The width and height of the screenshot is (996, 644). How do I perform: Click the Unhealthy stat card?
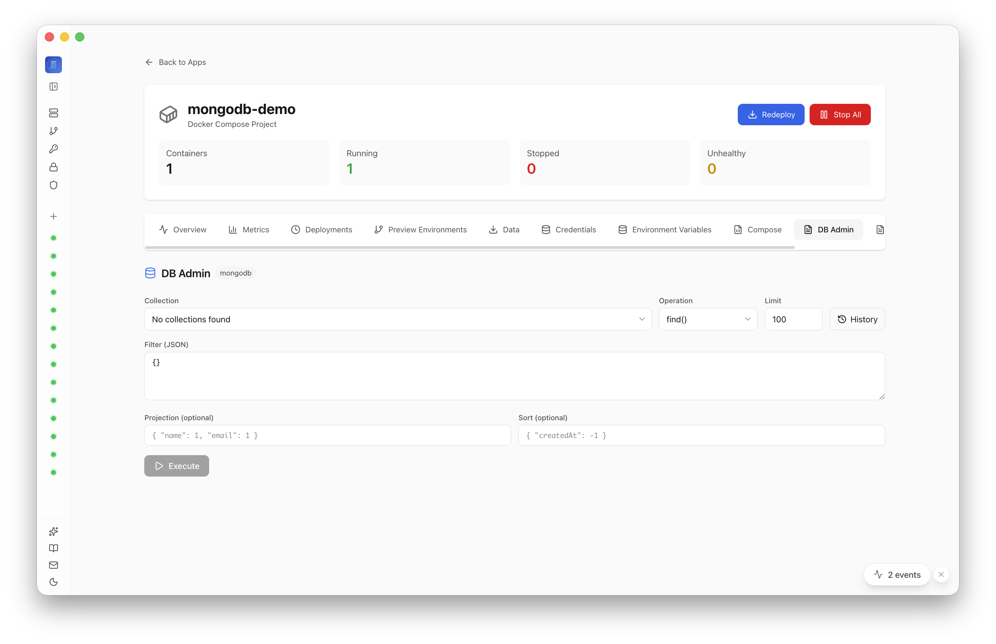coord(785,162)
